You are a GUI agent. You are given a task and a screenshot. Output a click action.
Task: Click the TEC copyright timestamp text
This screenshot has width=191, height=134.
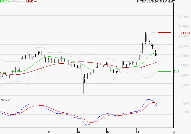click(156, 2)
